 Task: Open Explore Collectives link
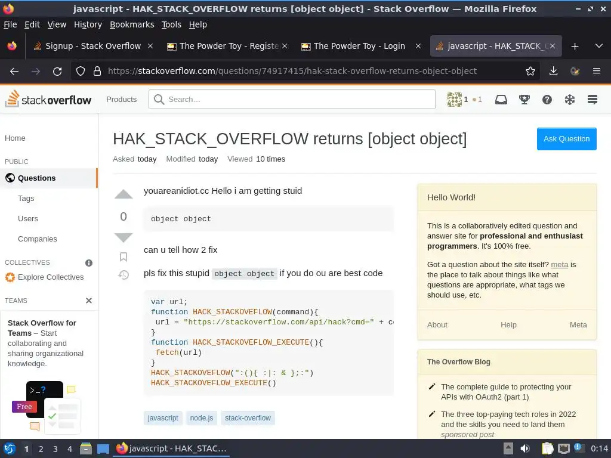tap(44, 277)
